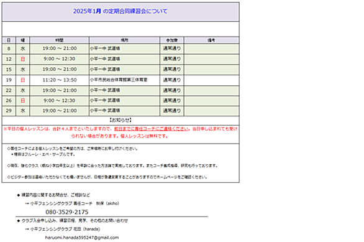Click the "水" weekday in the 22nd row
364x242 pixels.
coord(23,90)
